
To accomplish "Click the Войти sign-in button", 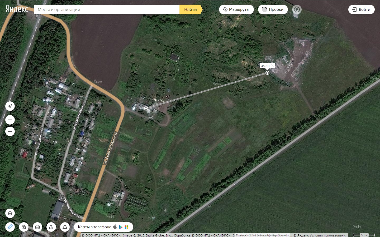I will 361,9.
